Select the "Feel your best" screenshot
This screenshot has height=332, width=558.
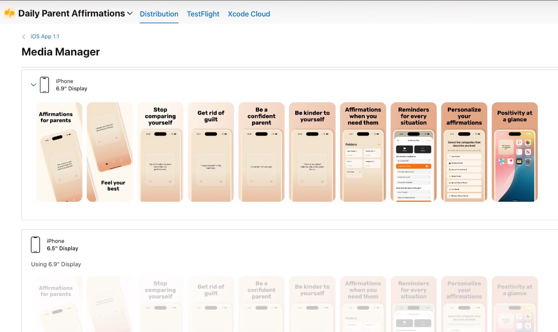(110, 152)
